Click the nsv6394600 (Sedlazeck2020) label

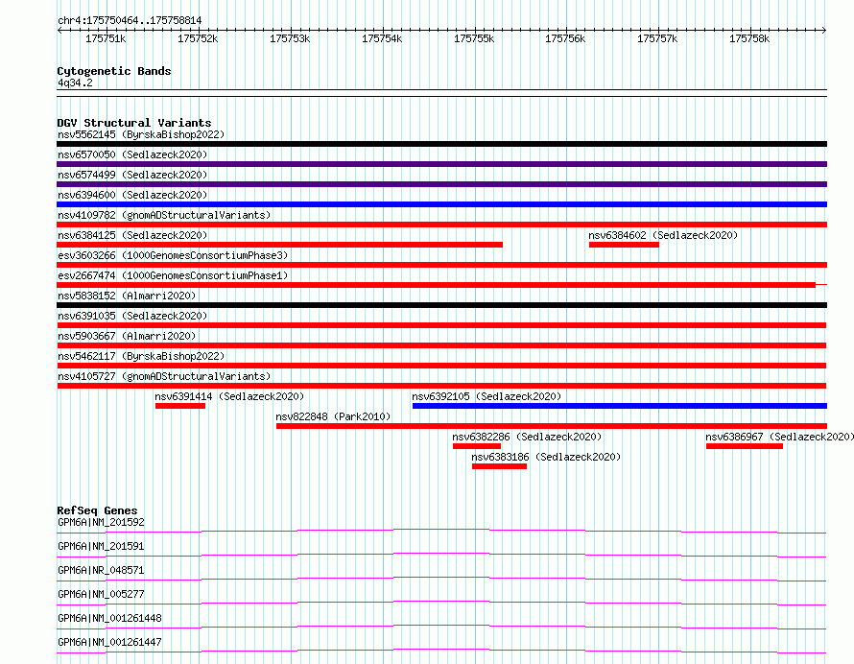click(132, 195)
